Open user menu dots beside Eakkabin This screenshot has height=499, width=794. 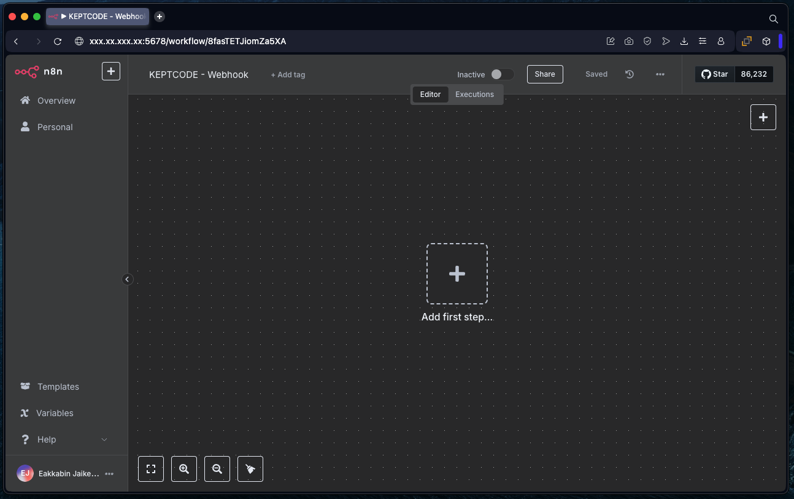pos(109,474)
